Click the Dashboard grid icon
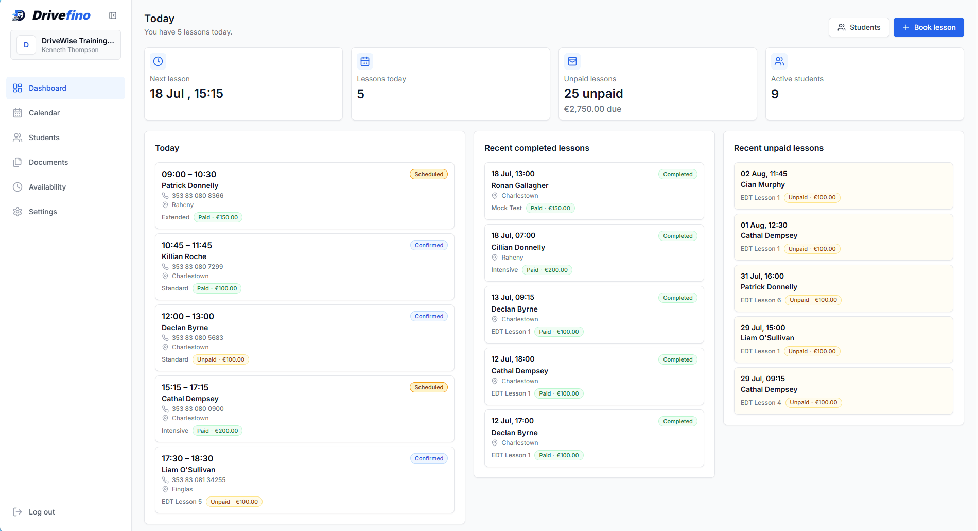Image resolution: width=978 pixels, height=531 pixels. tap(18, 88)
